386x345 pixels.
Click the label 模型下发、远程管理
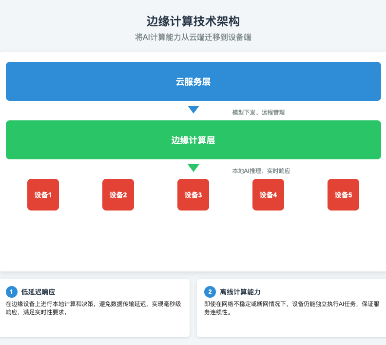(258, 113)
